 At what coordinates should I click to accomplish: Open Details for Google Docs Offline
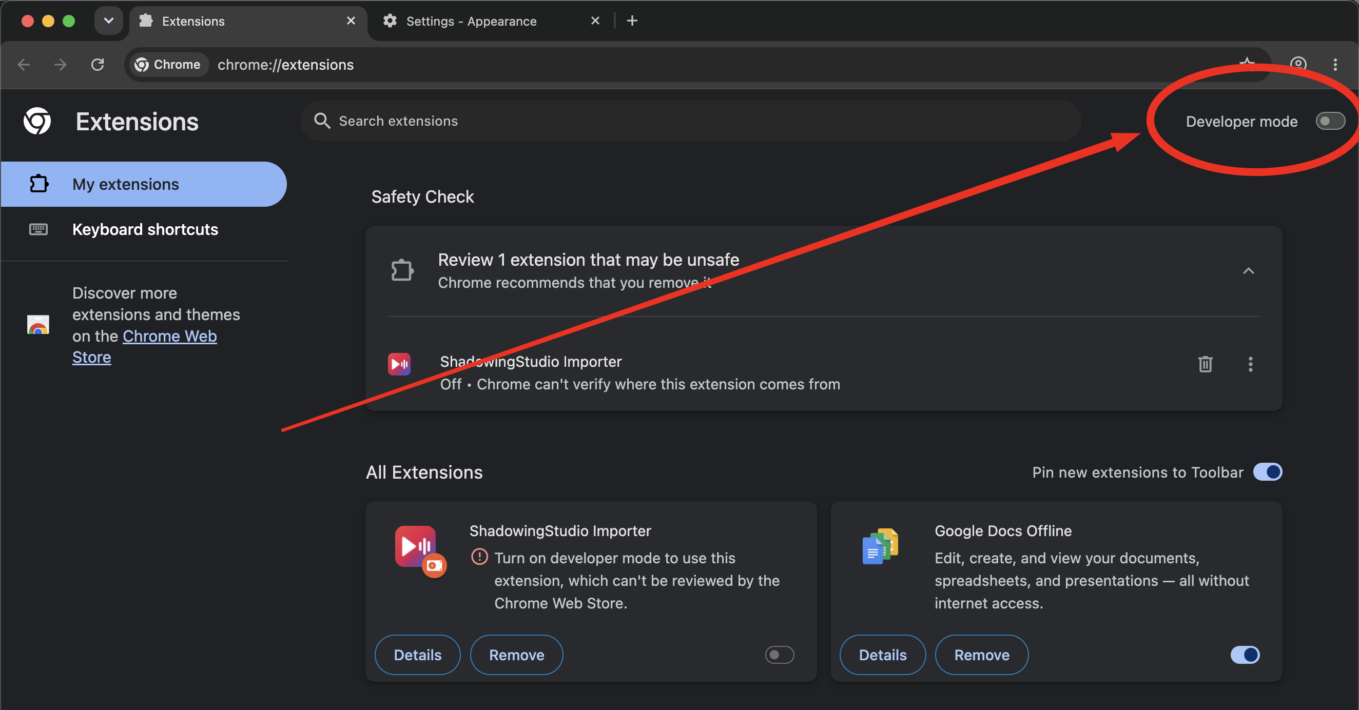[x=883, y=655]
